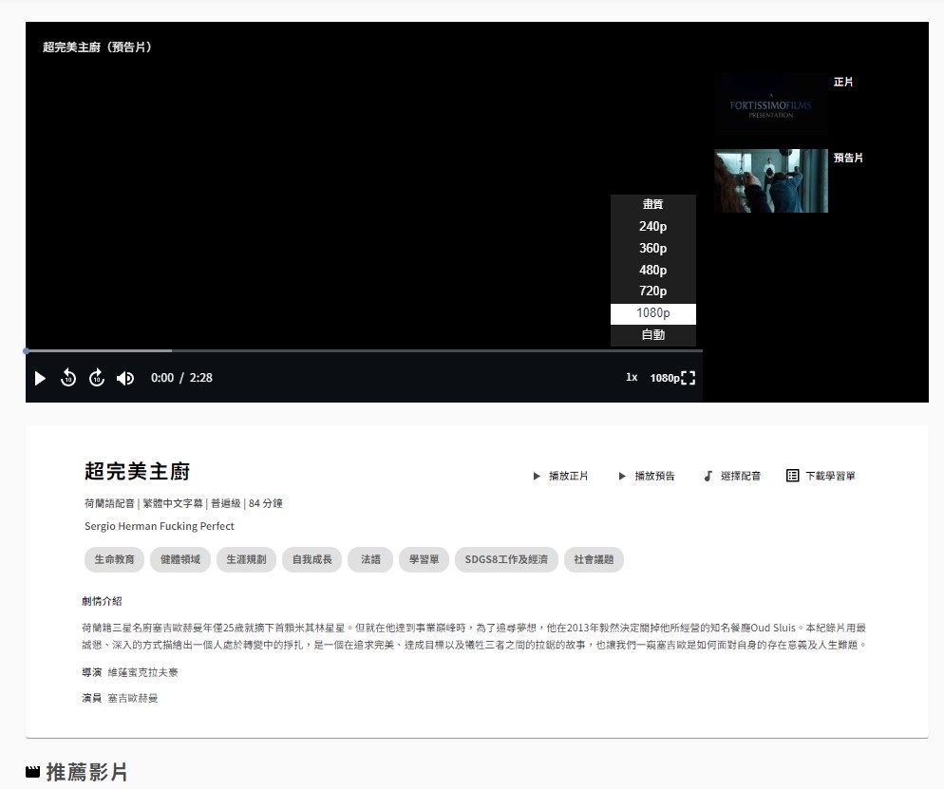Open the 正片 video thumbnail
944x789 pixels.
click(770, 104)
